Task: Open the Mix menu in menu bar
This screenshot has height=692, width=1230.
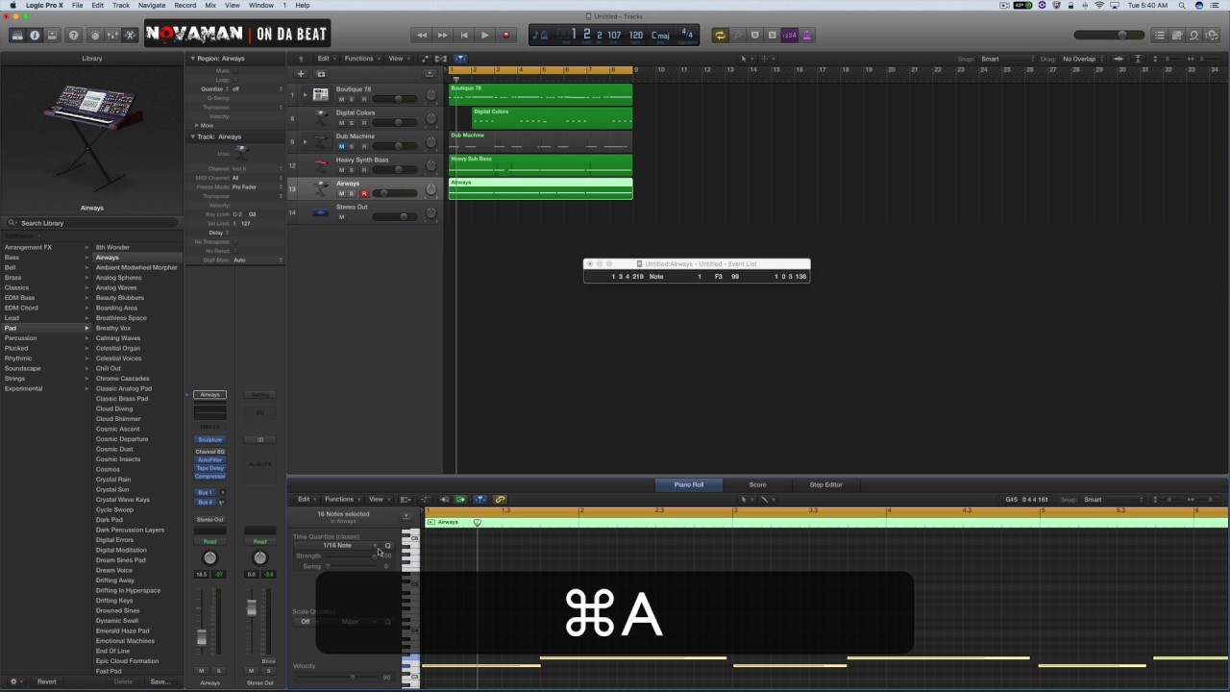Action: pyautogui.click(x=210, y=5)
